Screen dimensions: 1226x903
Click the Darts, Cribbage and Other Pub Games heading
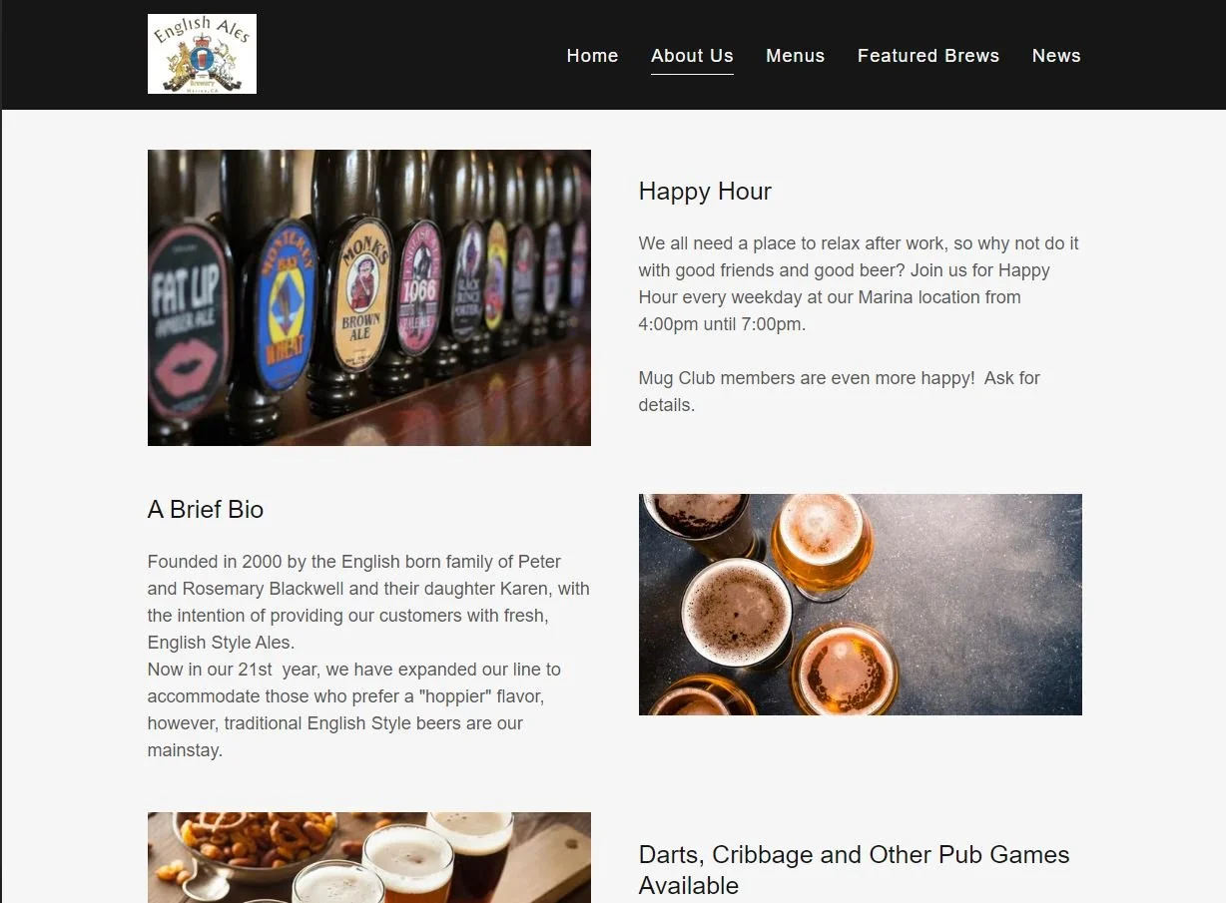pos(854,870)
